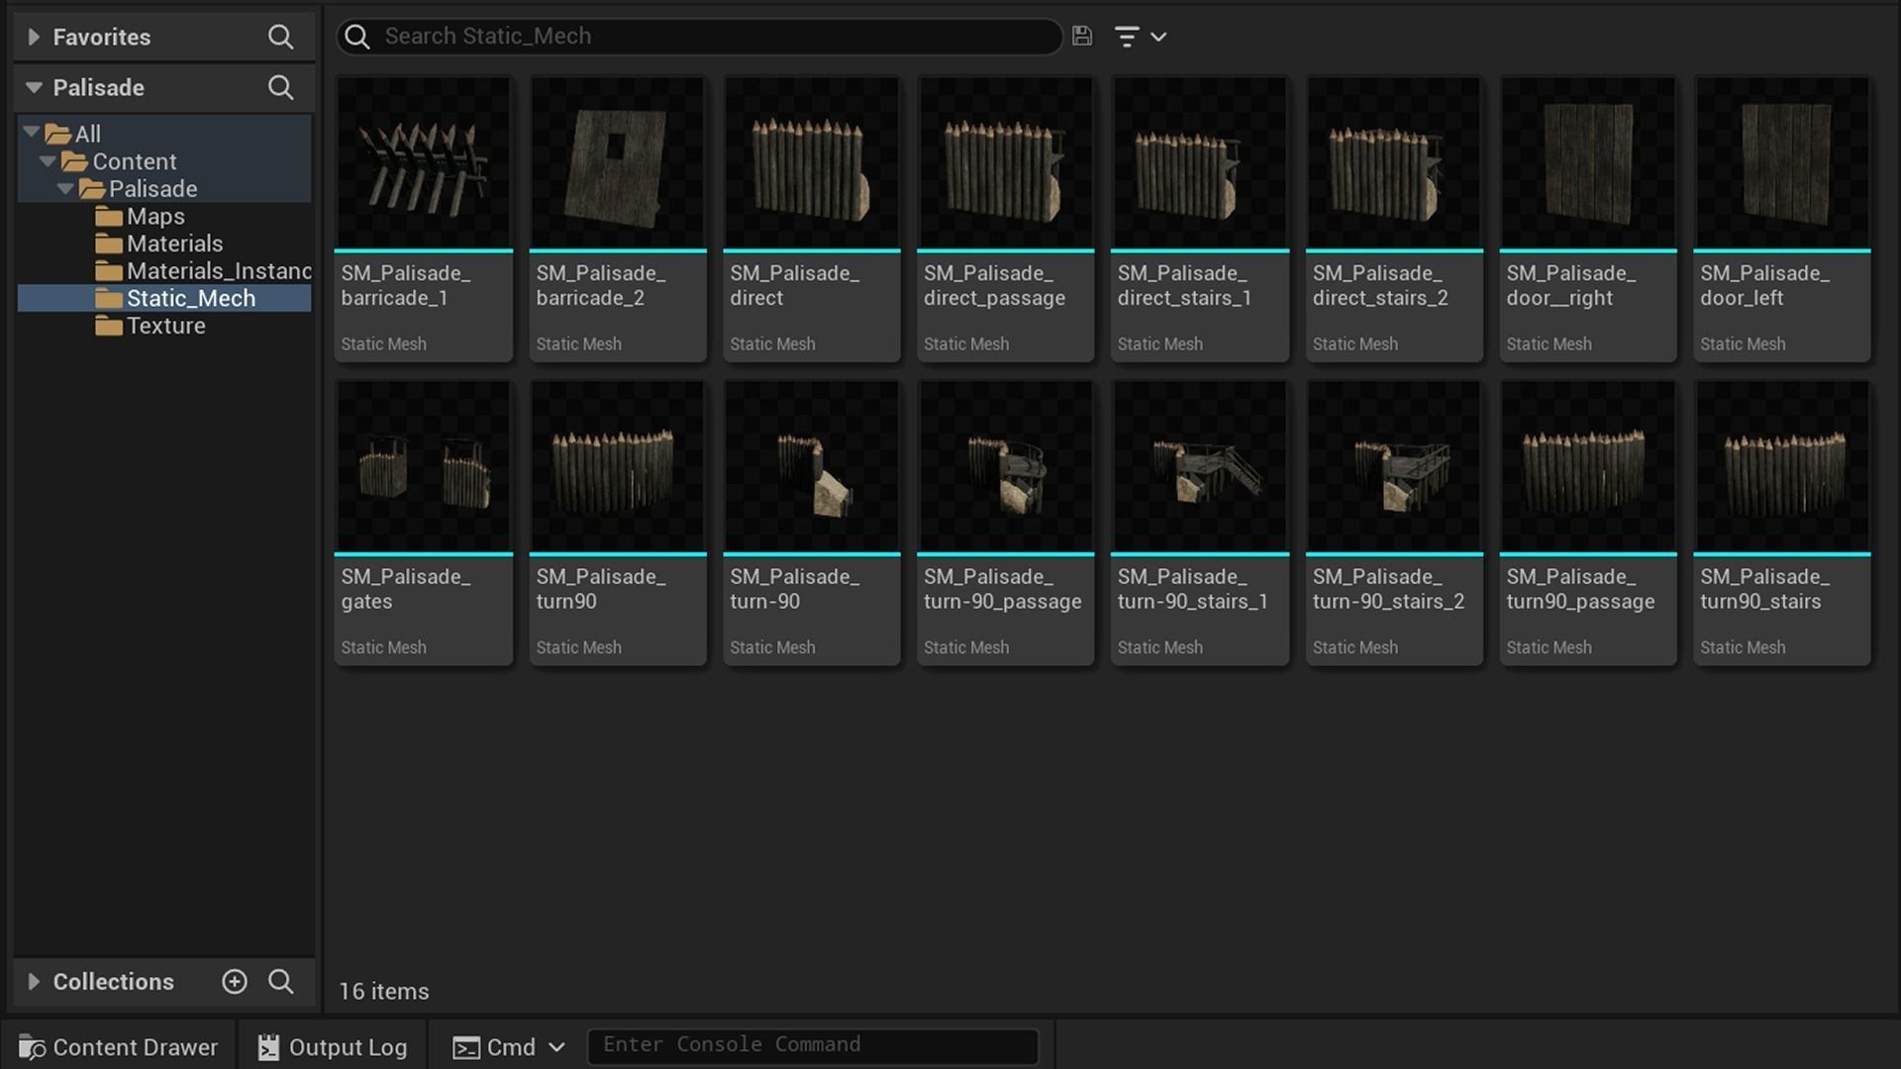Click the Enter Console Command field
This screenshot has height=1069, width=1901.
click(812, 1045)
